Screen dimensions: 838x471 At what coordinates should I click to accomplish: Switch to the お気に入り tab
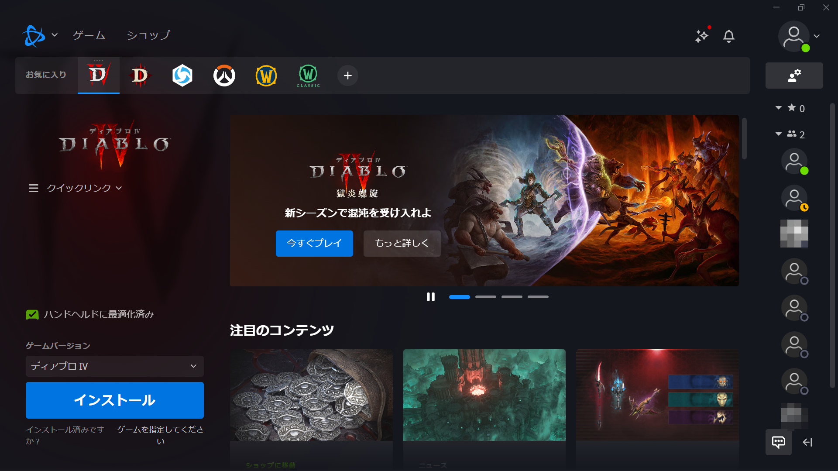pyautogui.click(x=46, y=75)
